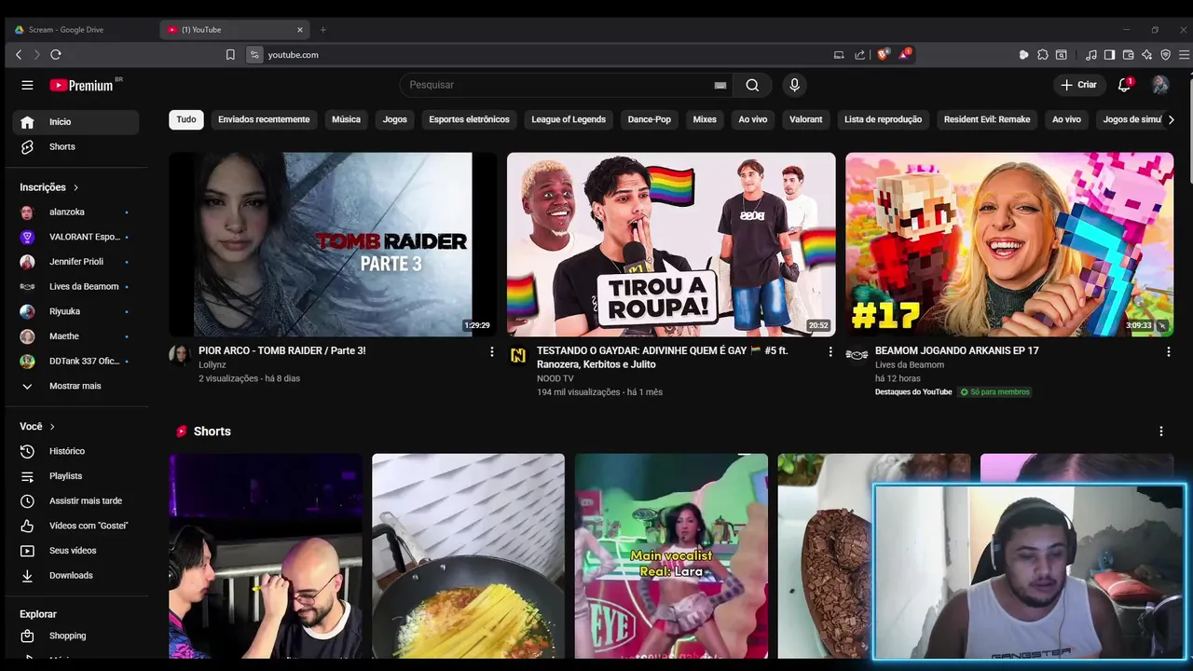
Task: Open the alanzoka subscription channel
Action: [x=75, y=212]
